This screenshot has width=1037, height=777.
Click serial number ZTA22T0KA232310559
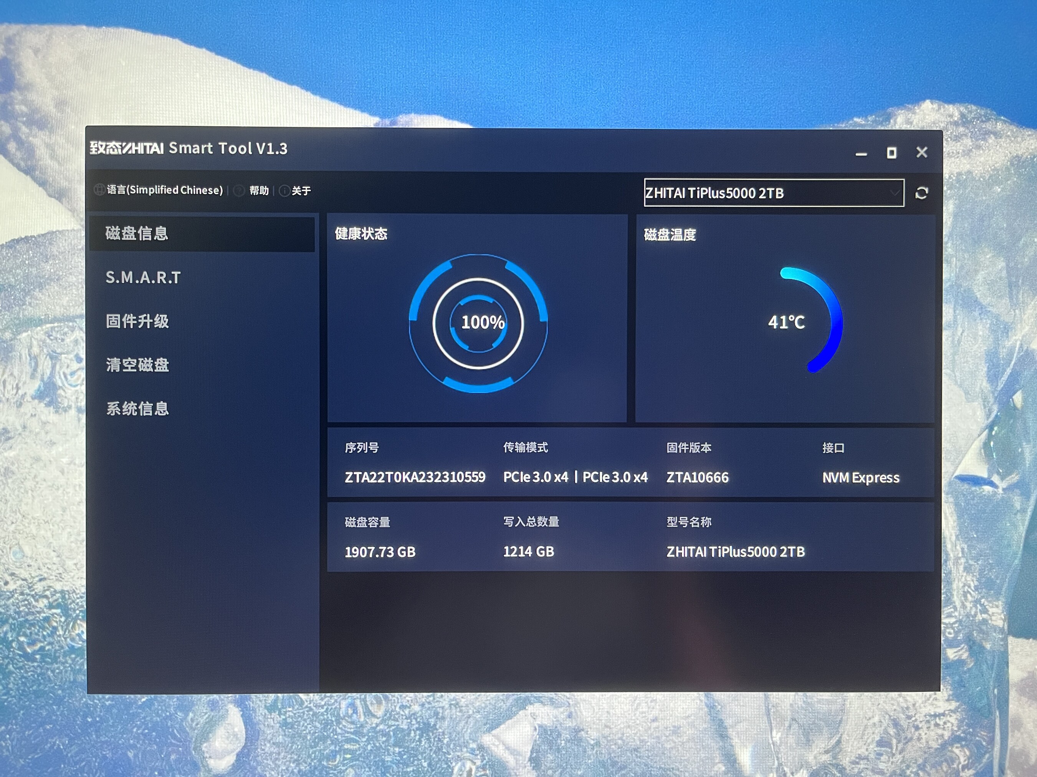pyautogui.click(x=415, y=477)
